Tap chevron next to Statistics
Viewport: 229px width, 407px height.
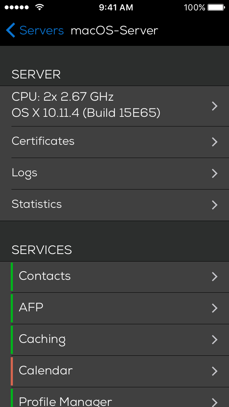pos(215,205)
